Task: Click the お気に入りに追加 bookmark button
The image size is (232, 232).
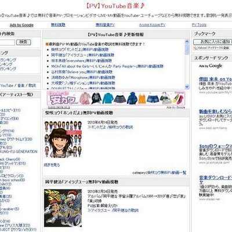Action: click(x=213, y=41)
